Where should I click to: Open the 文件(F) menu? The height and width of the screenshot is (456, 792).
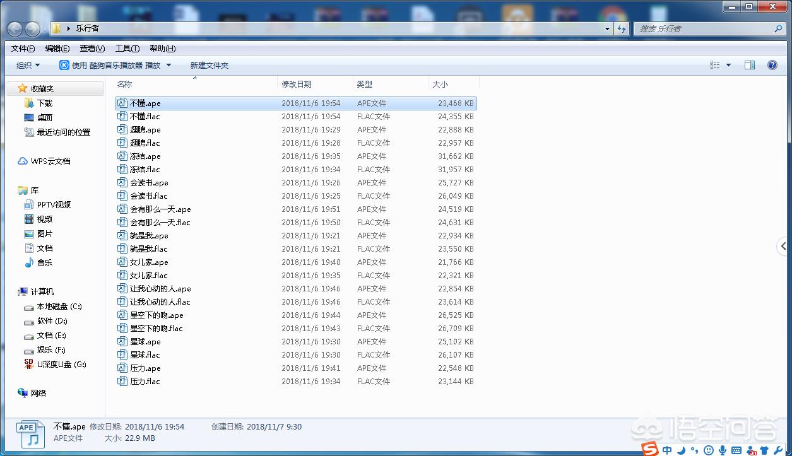tap(23, 49)
